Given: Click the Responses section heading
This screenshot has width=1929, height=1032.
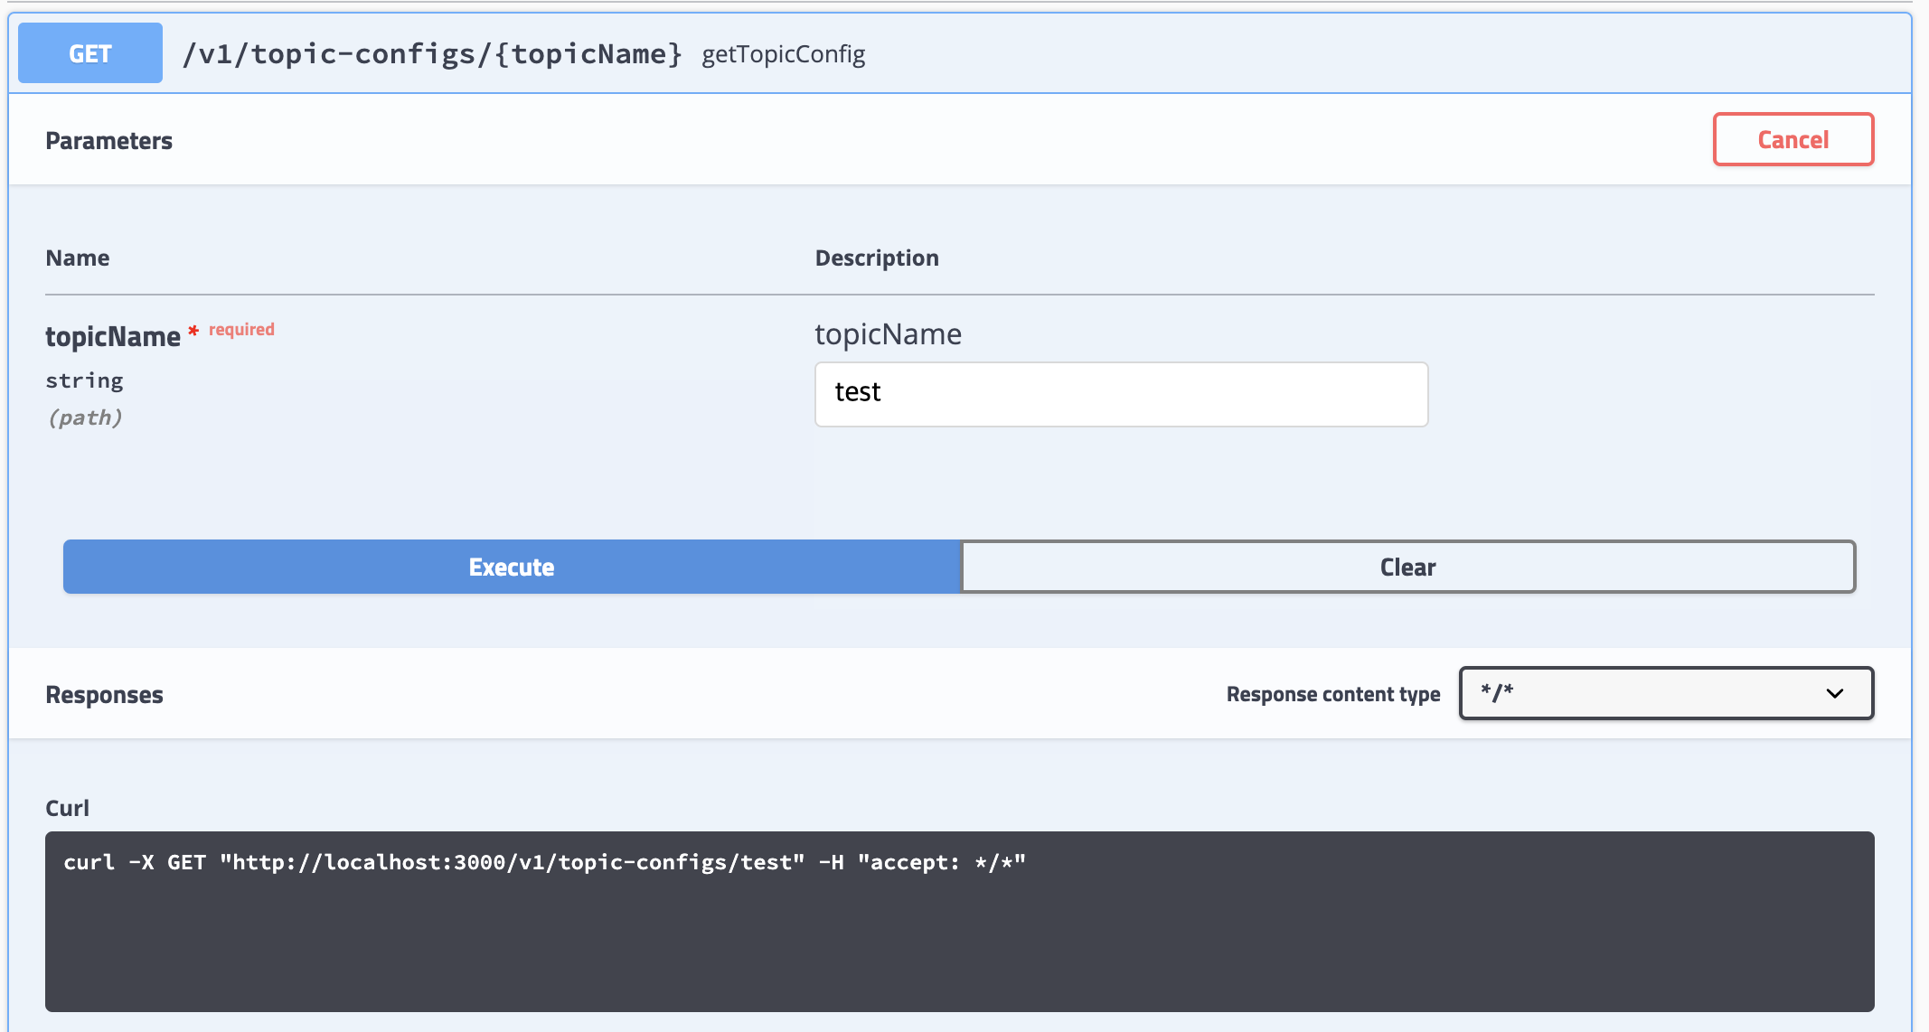Looking at the screenshot, I should [x=104, y=694].
